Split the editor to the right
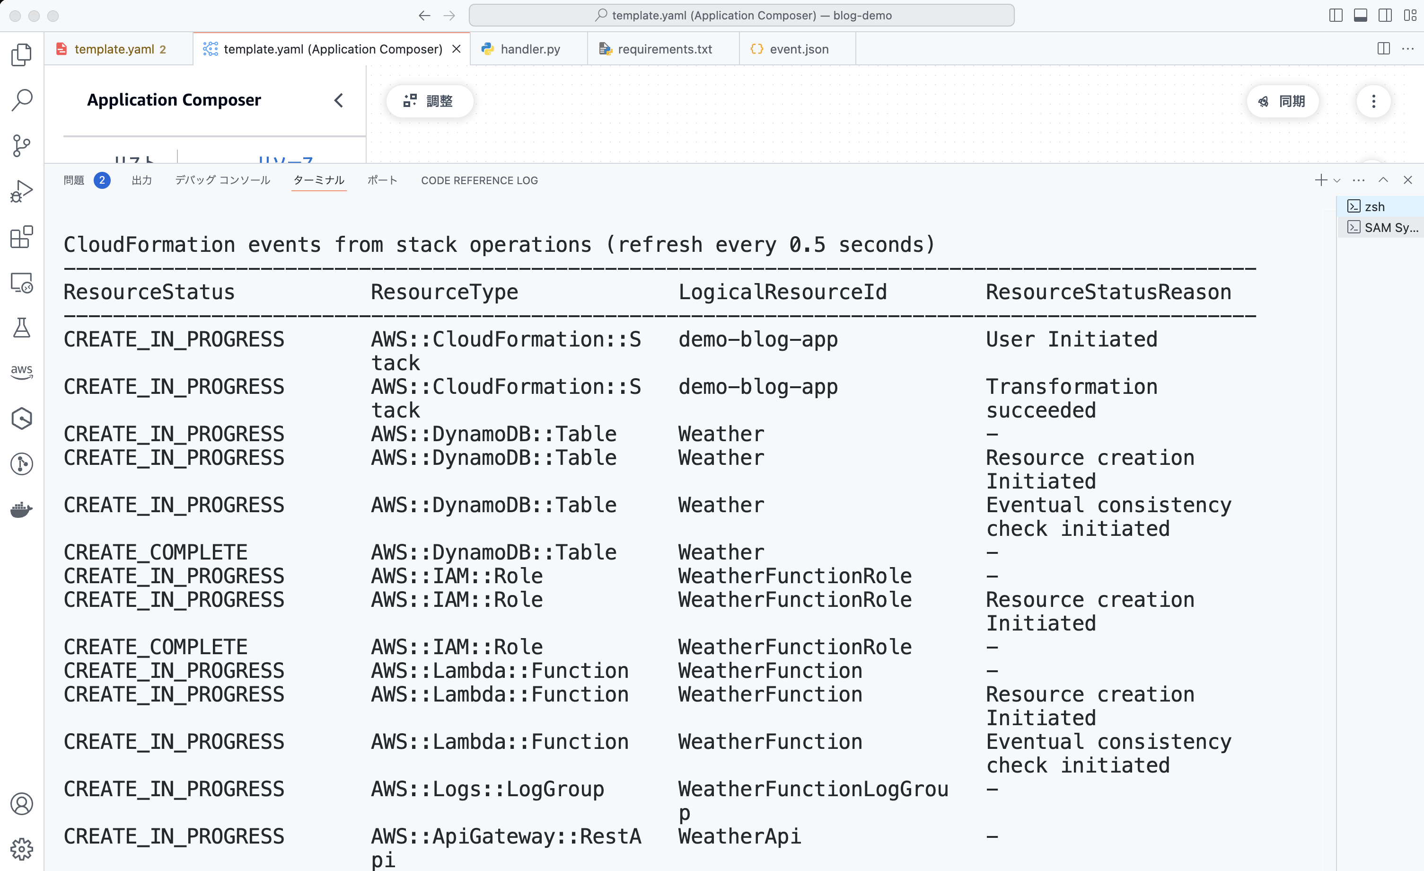The height and width of the screenshot is (871, 1424). tap(1383, 49)
